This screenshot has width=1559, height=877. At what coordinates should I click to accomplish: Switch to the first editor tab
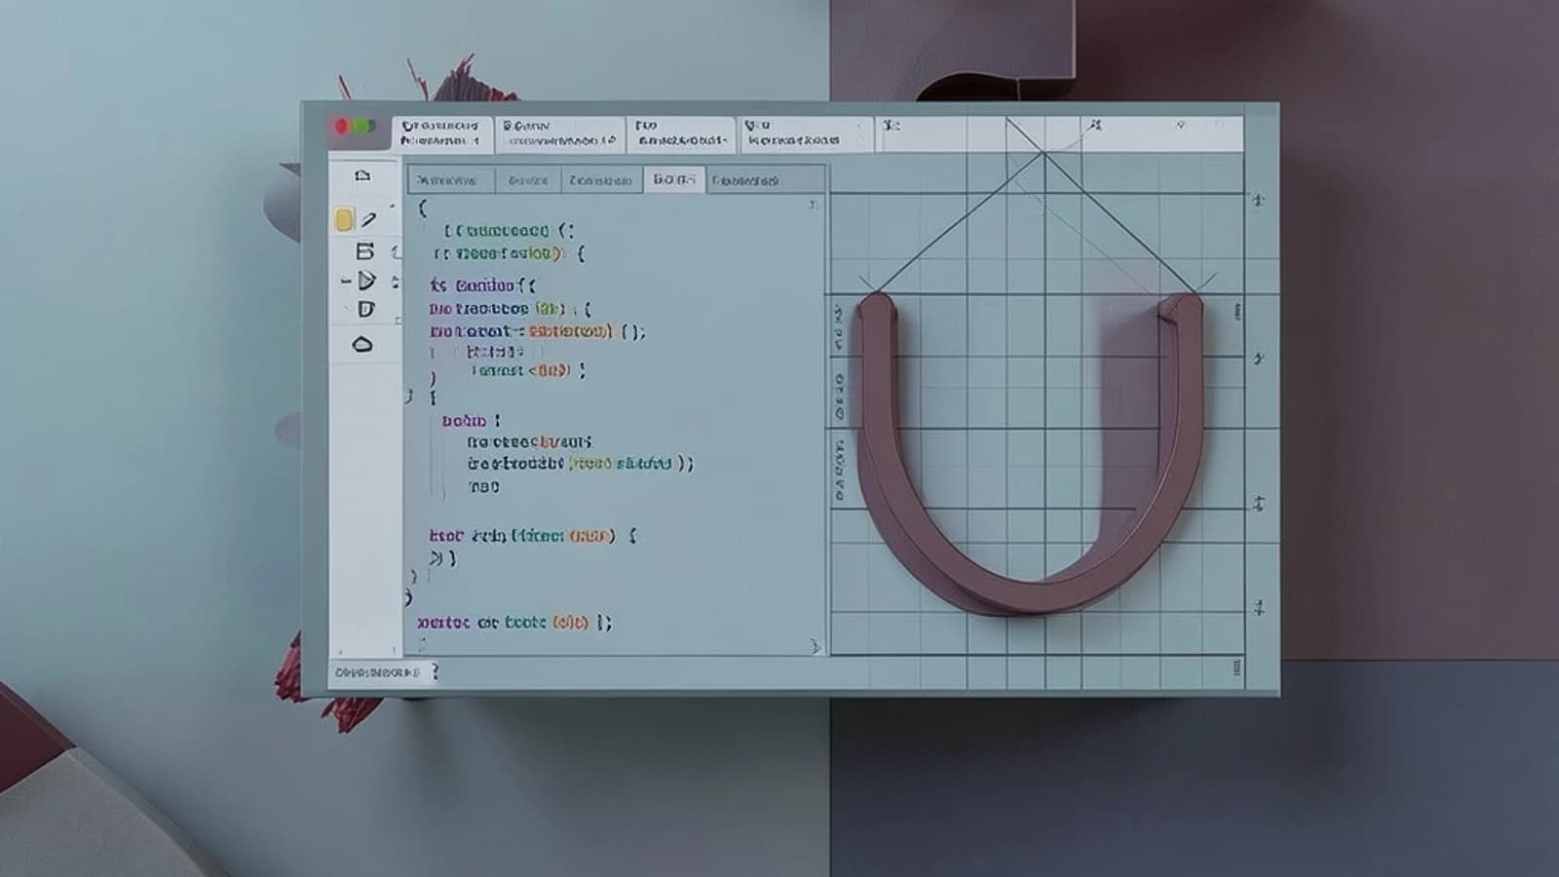point(452,180)
